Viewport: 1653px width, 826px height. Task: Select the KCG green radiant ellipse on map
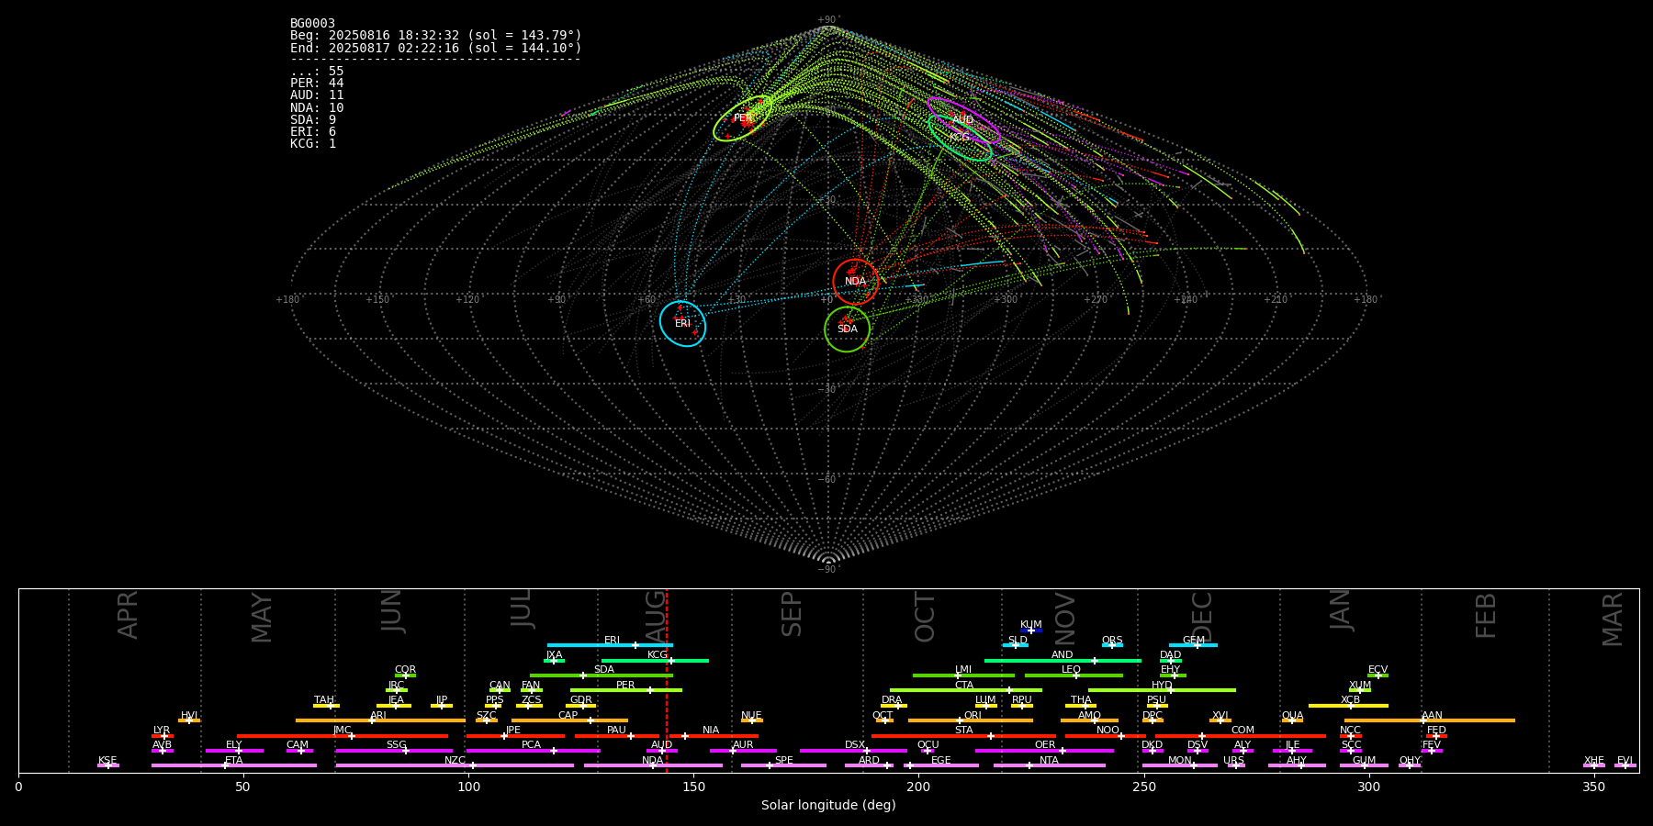coord(960,137)
